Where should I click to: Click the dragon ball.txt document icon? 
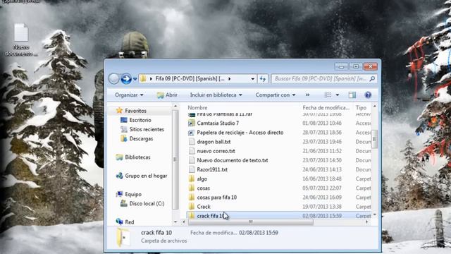[x=192, y=142]
